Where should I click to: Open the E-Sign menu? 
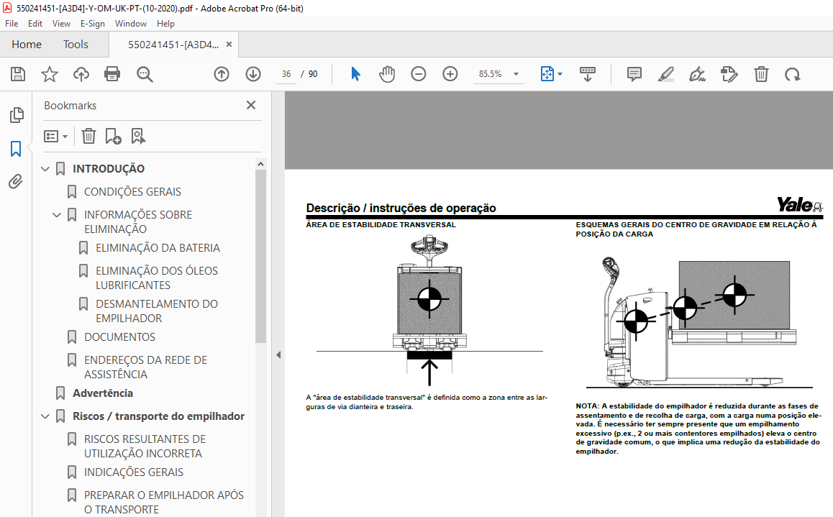(93, 23)
